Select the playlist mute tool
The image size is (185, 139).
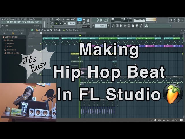pos(45,30)
